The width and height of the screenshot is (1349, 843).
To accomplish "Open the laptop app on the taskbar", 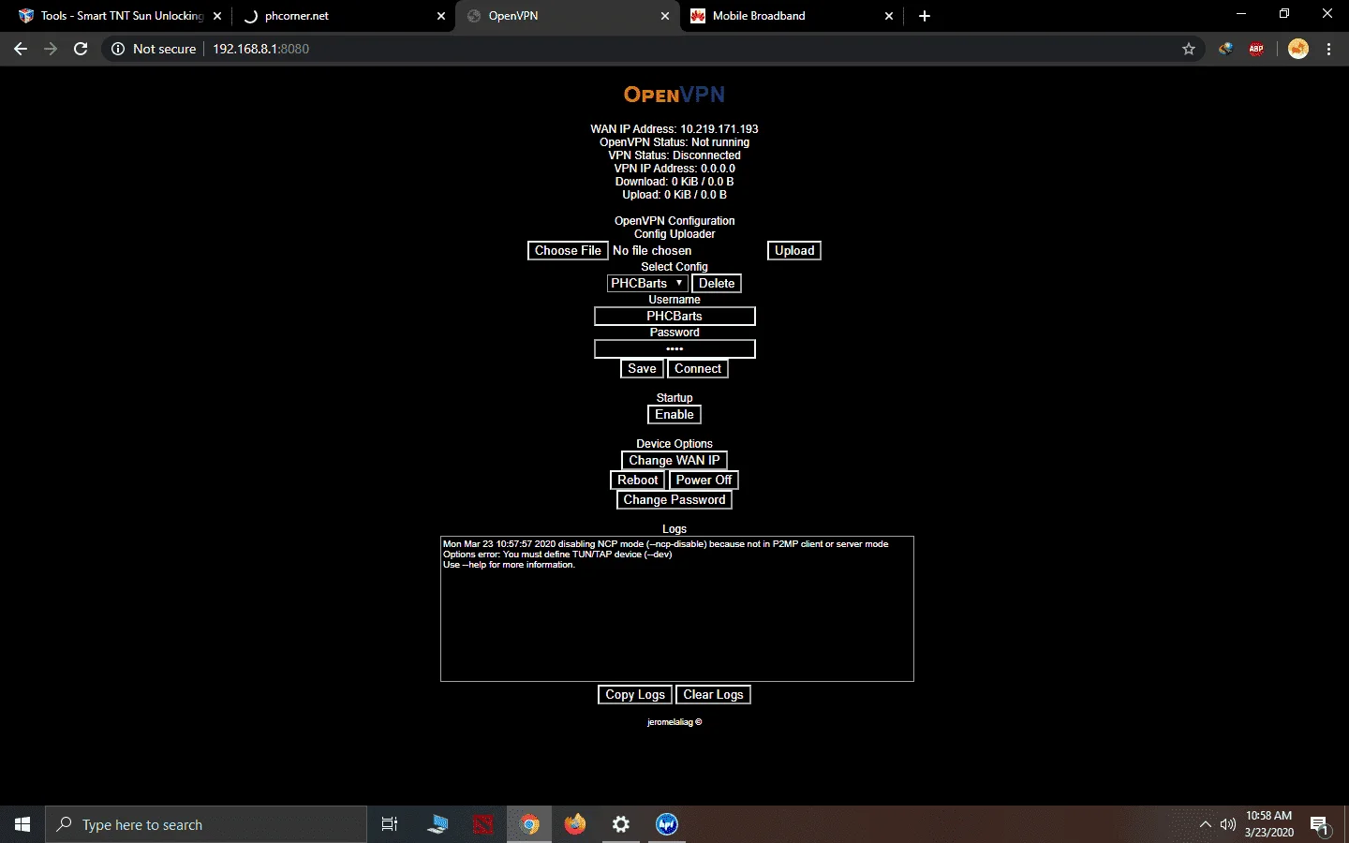I will 437,824.
